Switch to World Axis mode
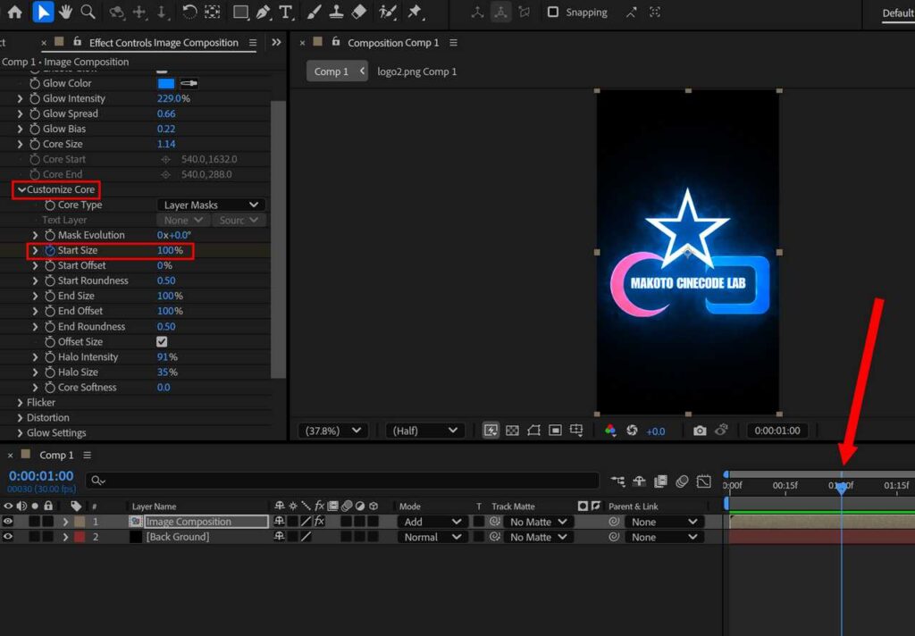Image resolution: width=915 pixels, height=636 pixels. [500, 13]
